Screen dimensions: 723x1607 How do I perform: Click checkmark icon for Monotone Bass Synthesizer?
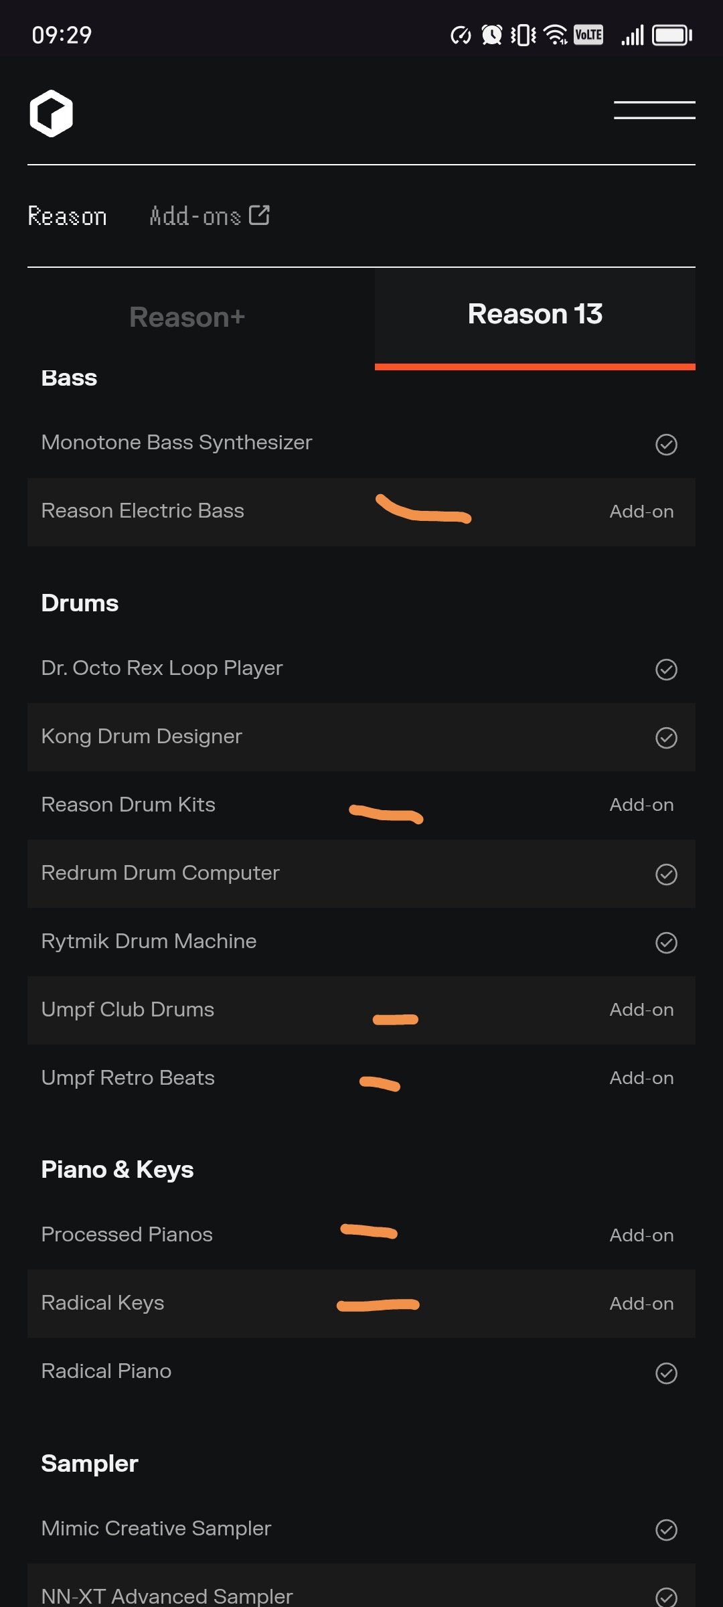(666, 444)
